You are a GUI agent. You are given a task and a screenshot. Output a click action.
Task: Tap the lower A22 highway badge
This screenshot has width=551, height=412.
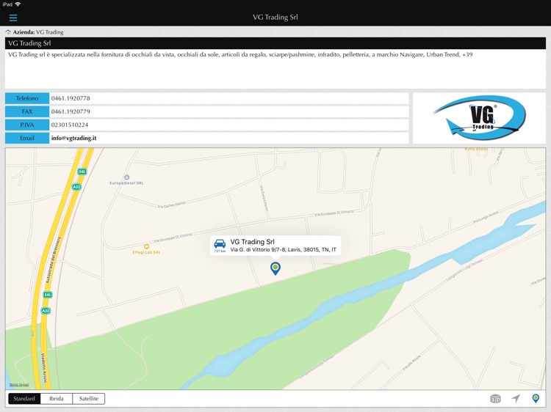(46, 311)
